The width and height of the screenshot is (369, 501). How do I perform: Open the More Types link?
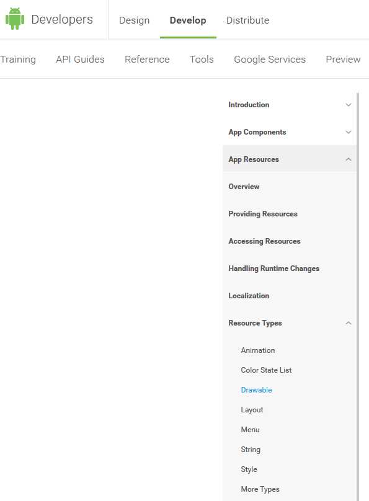[x=260, y=489]
